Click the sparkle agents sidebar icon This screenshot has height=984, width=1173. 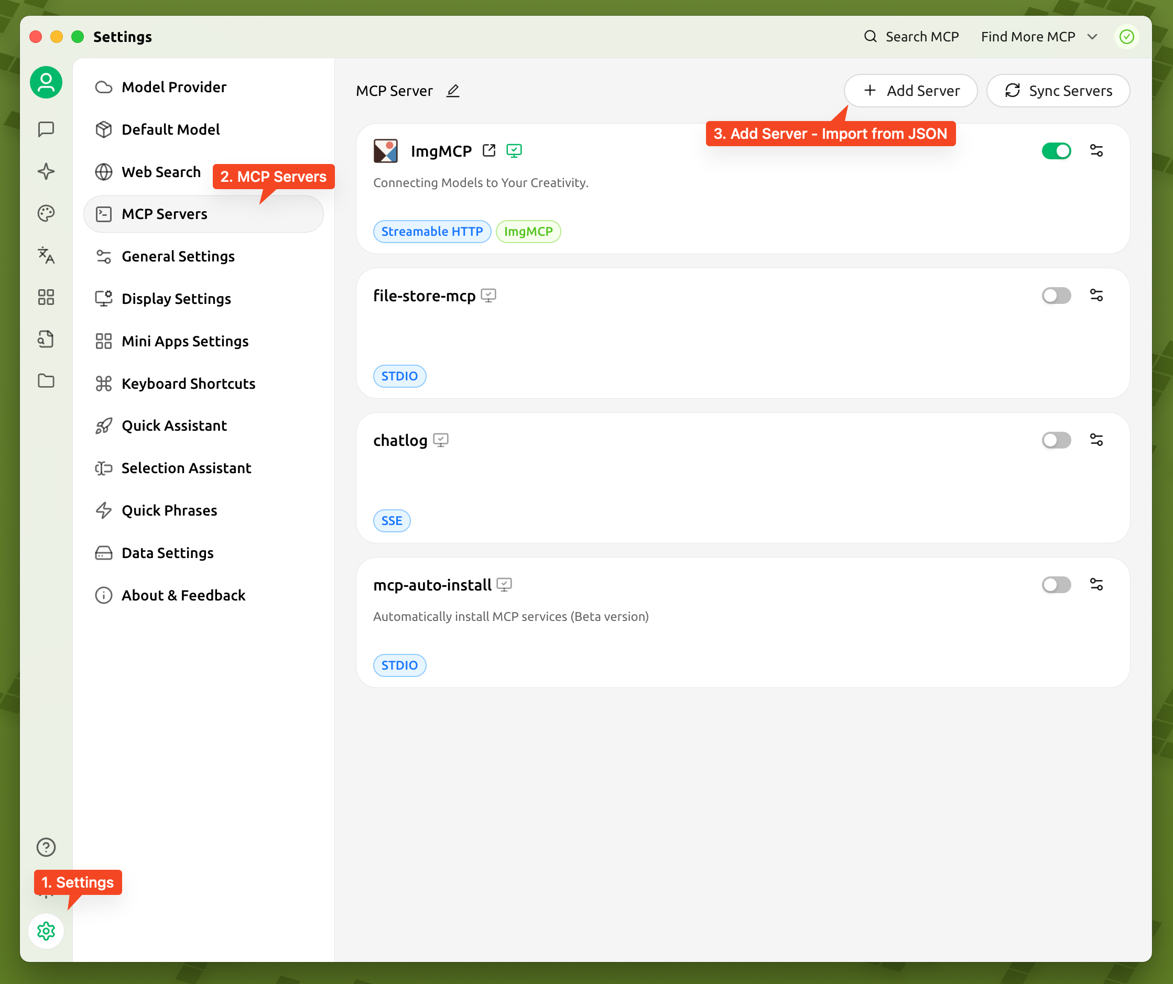coord(46,171)
